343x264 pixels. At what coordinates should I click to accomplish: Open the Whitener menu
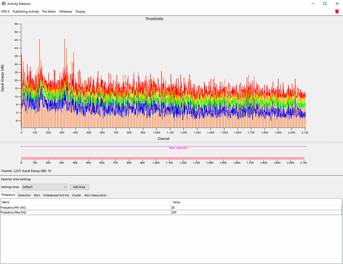coord(66,12)
